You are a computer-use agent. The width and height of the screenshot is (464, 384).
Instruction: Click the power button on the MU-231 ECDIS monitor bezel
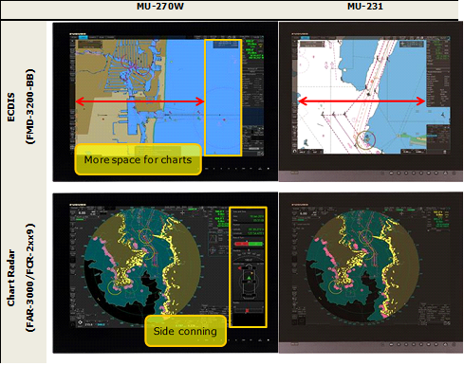(454, 174)
